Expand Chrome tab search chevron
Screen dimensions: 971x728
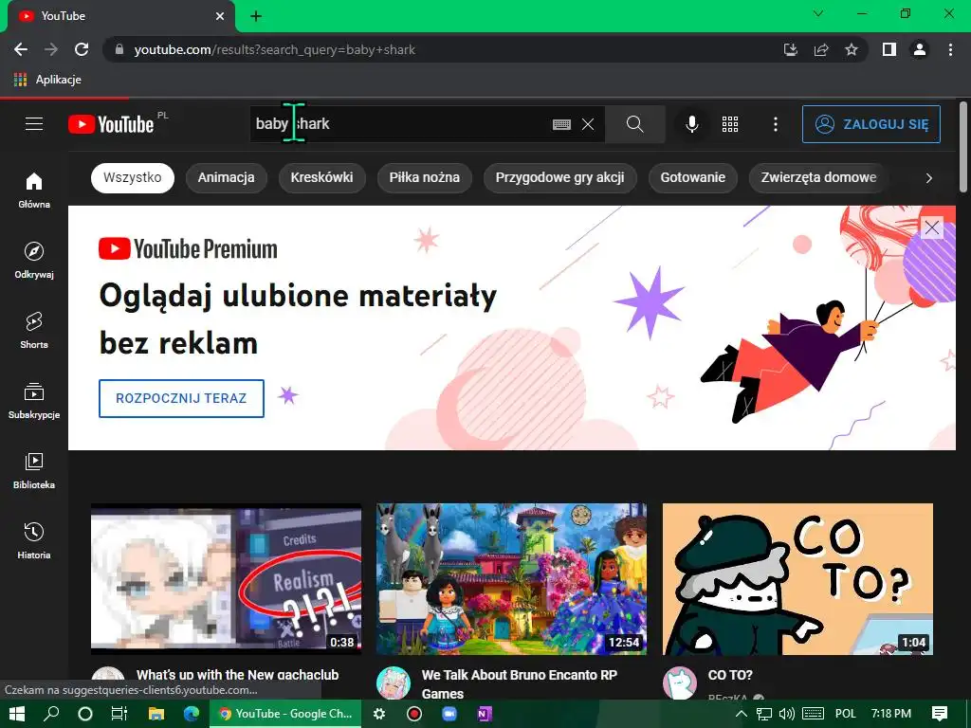click(x=818, y=13)
